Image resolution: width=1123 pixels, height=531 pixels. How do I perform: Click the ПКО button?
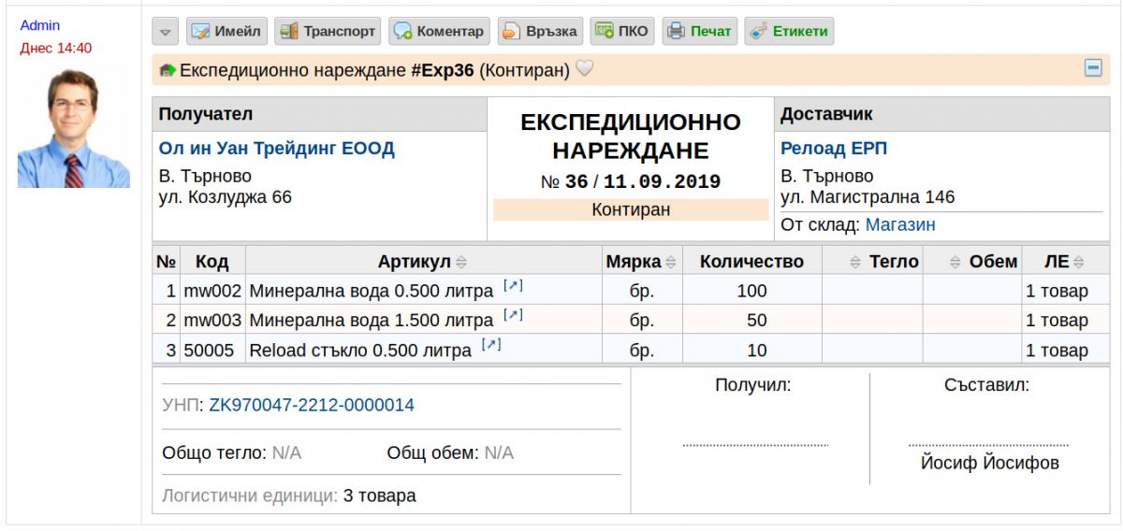pyautogui.click(x=622, y=31)
